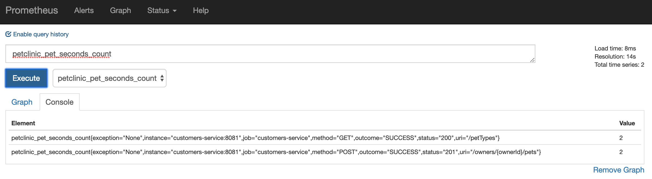This screenshot has height=179, width=652.
Task: Click the Element column header
Action: tap(23, 123)
